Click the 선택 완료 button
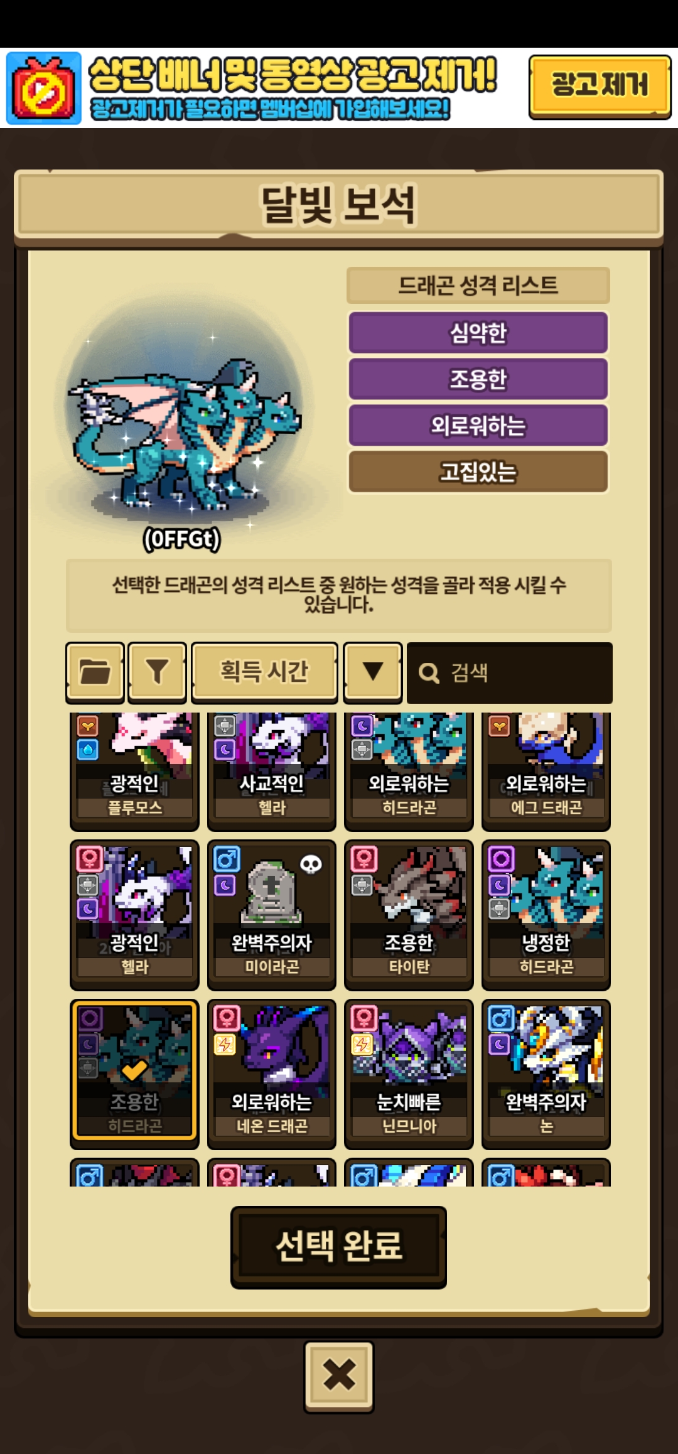Image resolution: width=678 pixels, height=1454 pixels. click(x=339, y=1247)
